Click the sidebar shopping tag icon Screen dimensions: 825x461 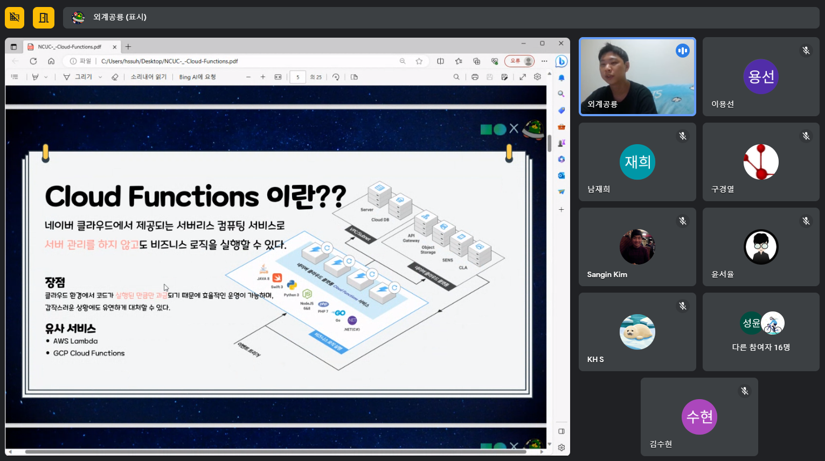coord(561,110)
